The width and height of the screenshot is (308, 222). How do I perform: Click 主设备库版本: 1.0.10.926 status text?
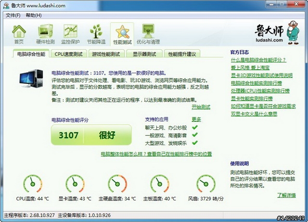click(x=84, y=215)
